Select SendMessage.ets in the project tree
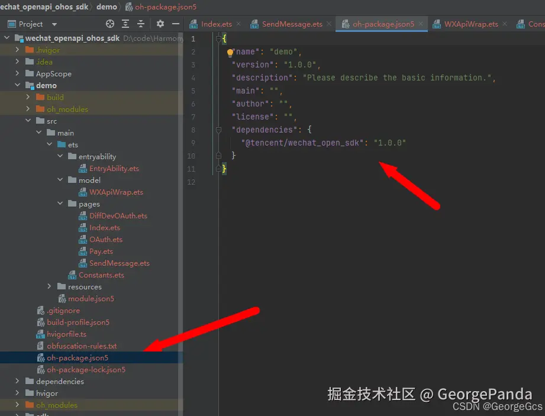Viewport: 545px width, 416px height. click(119, 263)
